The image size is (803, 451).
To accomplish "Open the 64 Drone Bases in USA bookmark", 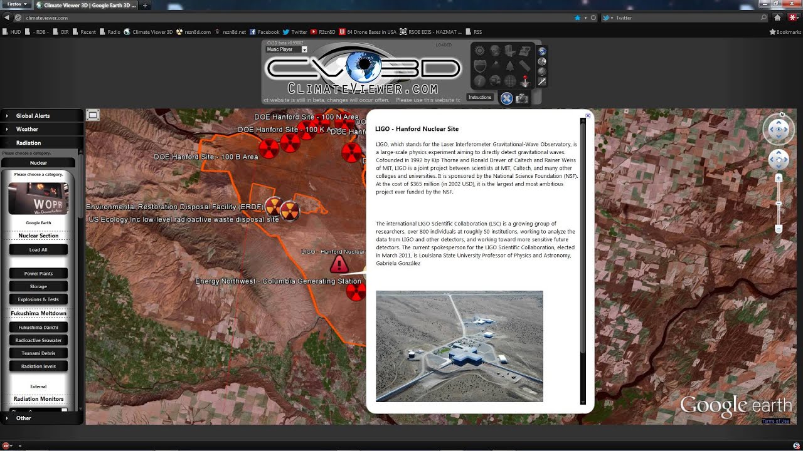I will tap(368, 32).
